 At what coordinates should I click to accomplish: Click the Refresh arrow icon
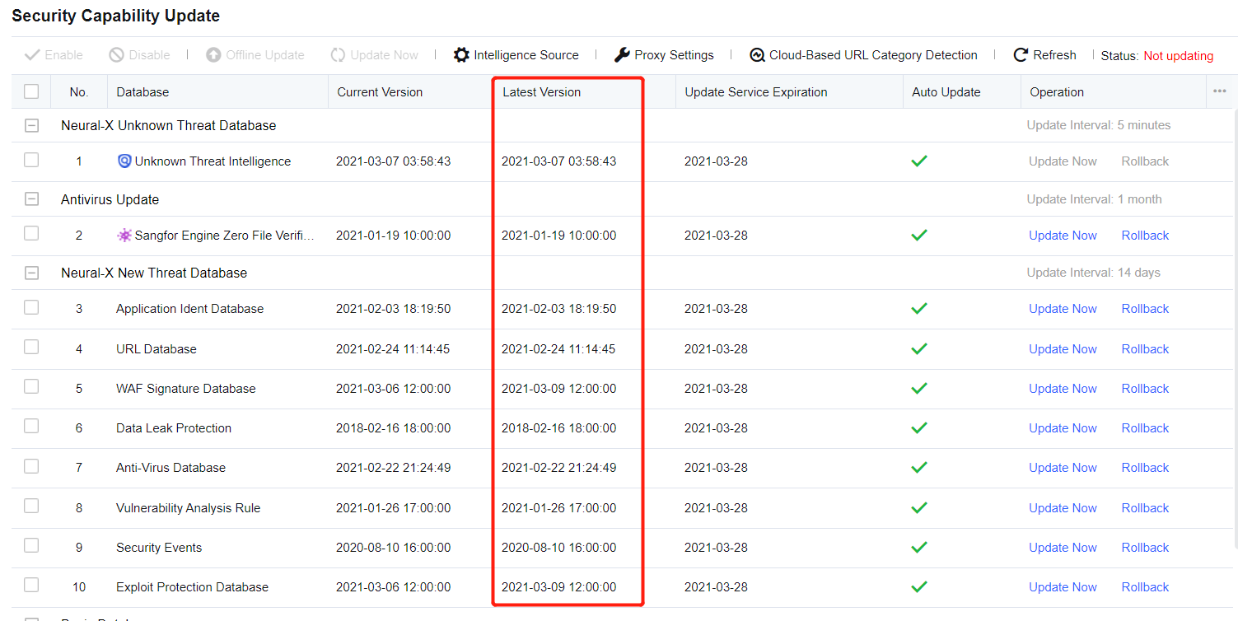click(1021, 55)
